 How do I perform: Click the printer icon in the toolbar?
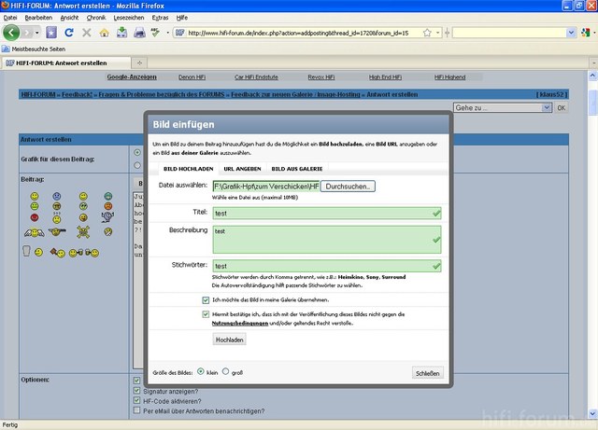[x=139, y=33]
